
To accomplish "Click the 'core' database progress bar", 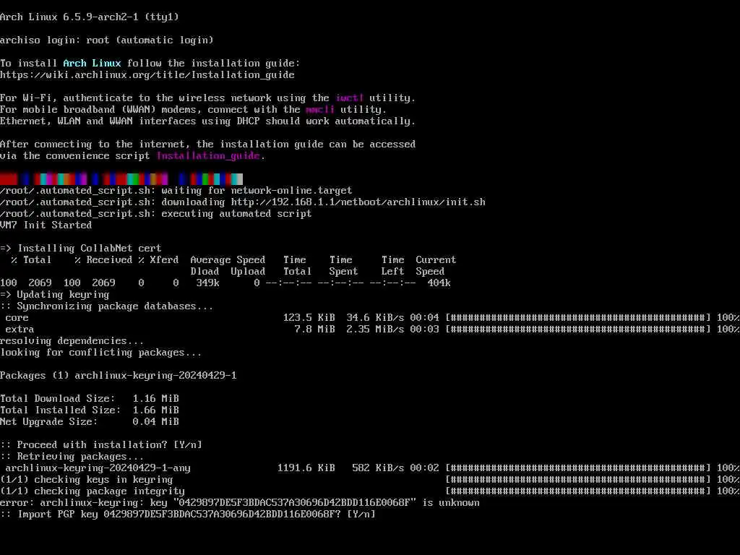I will coord(578,318).
